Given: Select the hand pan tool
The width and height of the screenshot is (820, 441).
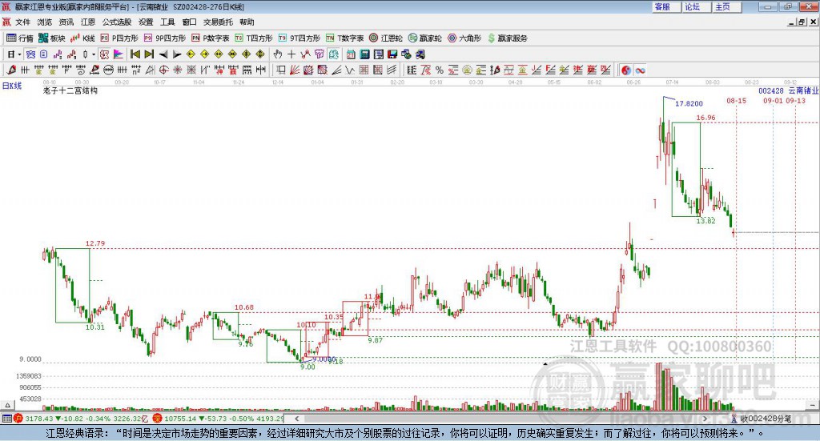Looking at the screenshot, I should 278,54.
